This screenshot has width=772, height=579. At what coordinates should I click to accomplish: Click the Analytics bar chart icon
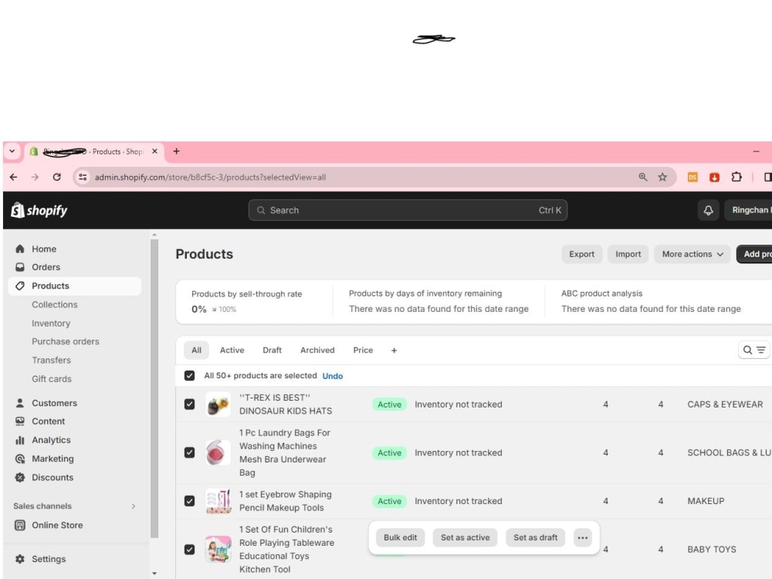tap(20, 440)
